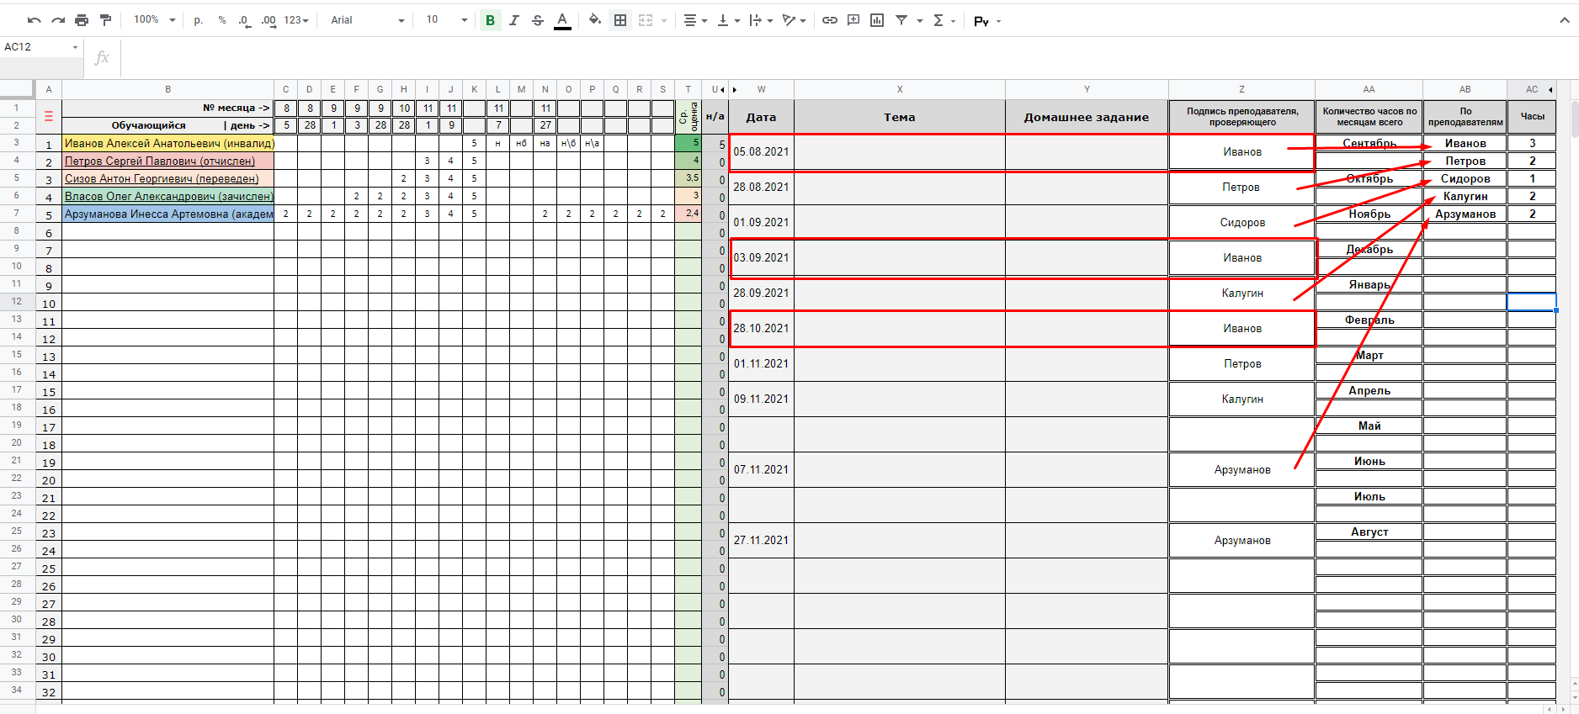Toggle bold formatting

click(x=490, y=20)
